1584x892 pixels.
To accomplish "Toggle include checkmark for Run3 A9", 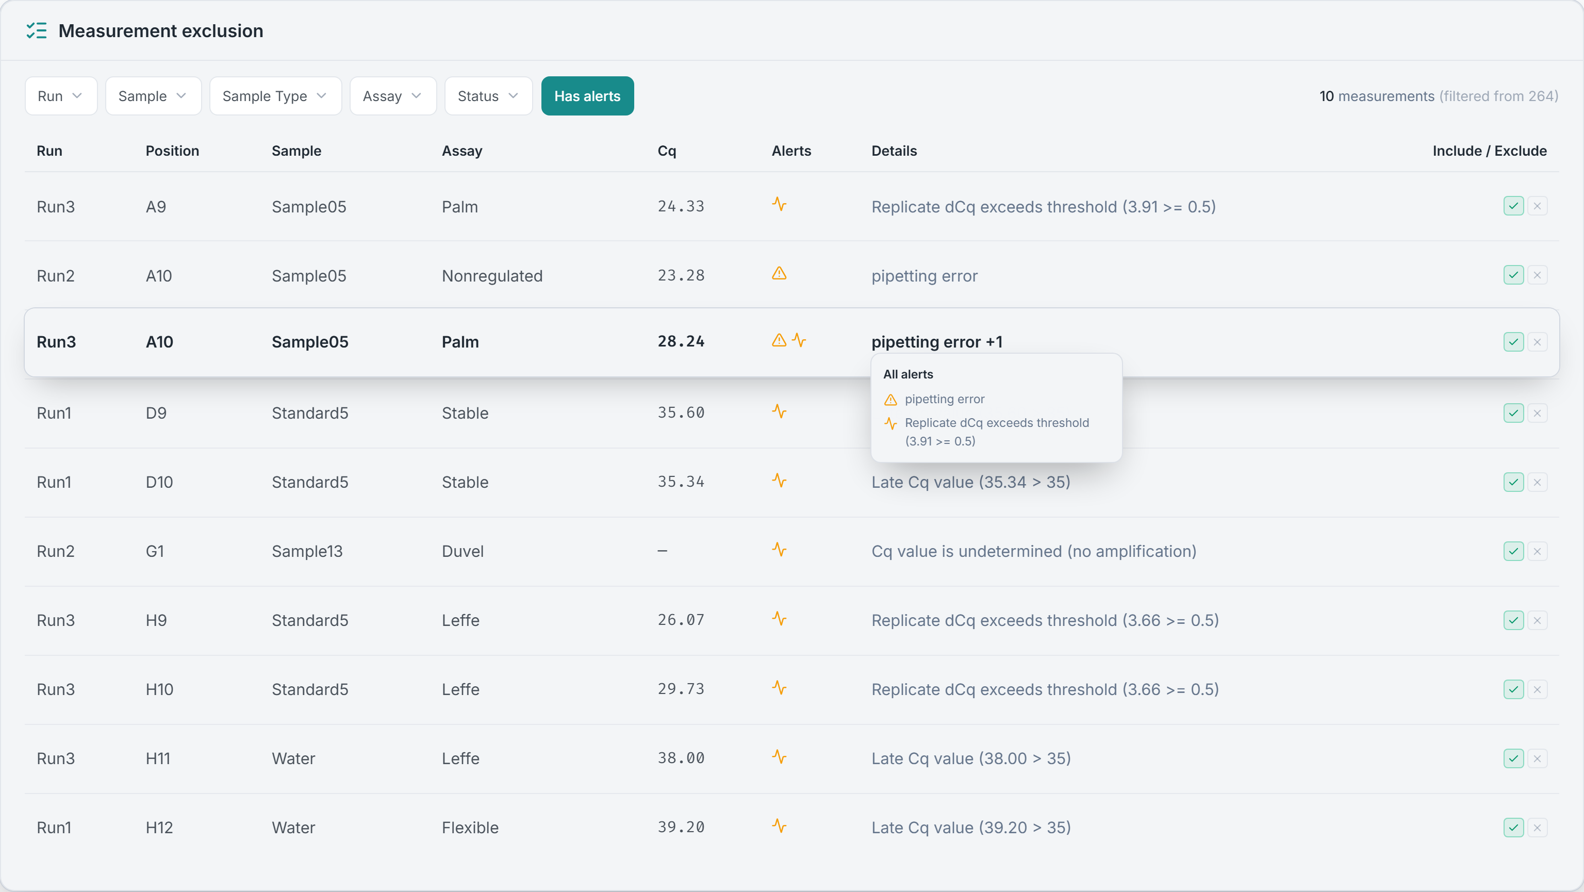I will click(1513, 206).
